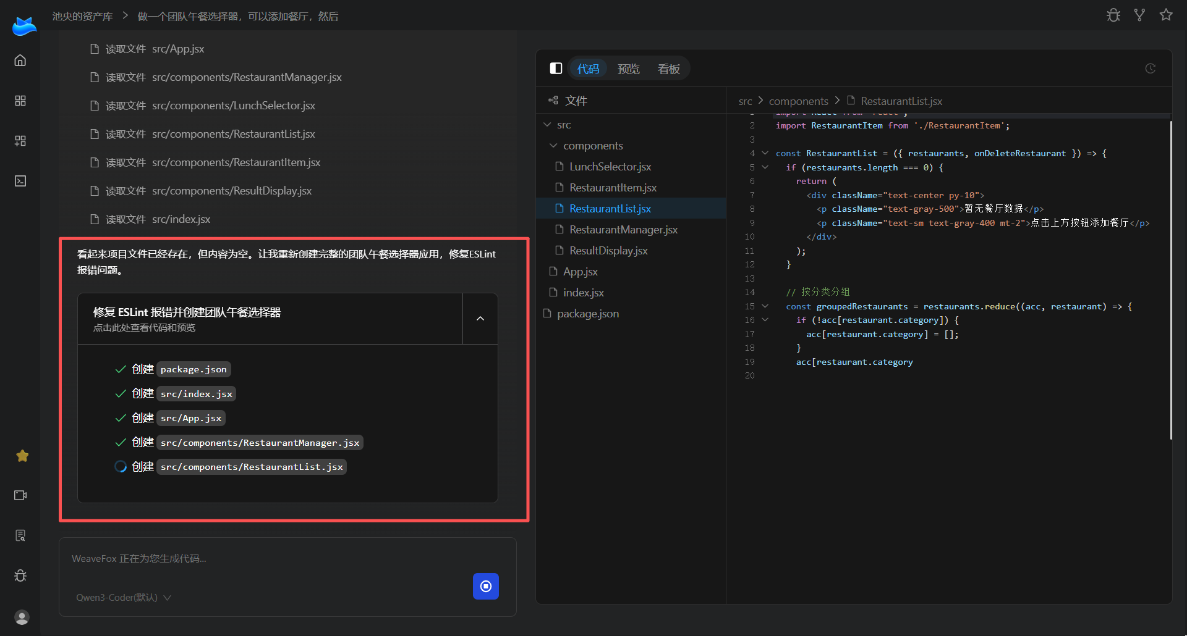Stop code generation with the blue button

(x=486, y=587)
